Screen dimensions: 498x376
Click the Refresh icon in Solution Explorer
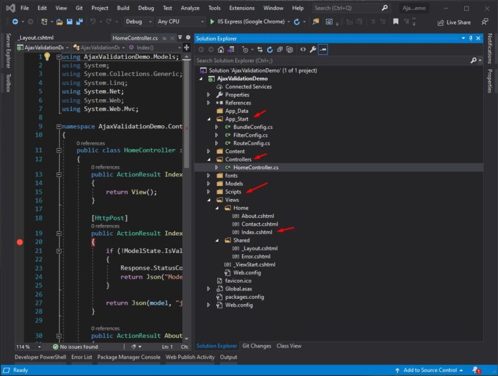pyautogui.click(x=270, y=49)
